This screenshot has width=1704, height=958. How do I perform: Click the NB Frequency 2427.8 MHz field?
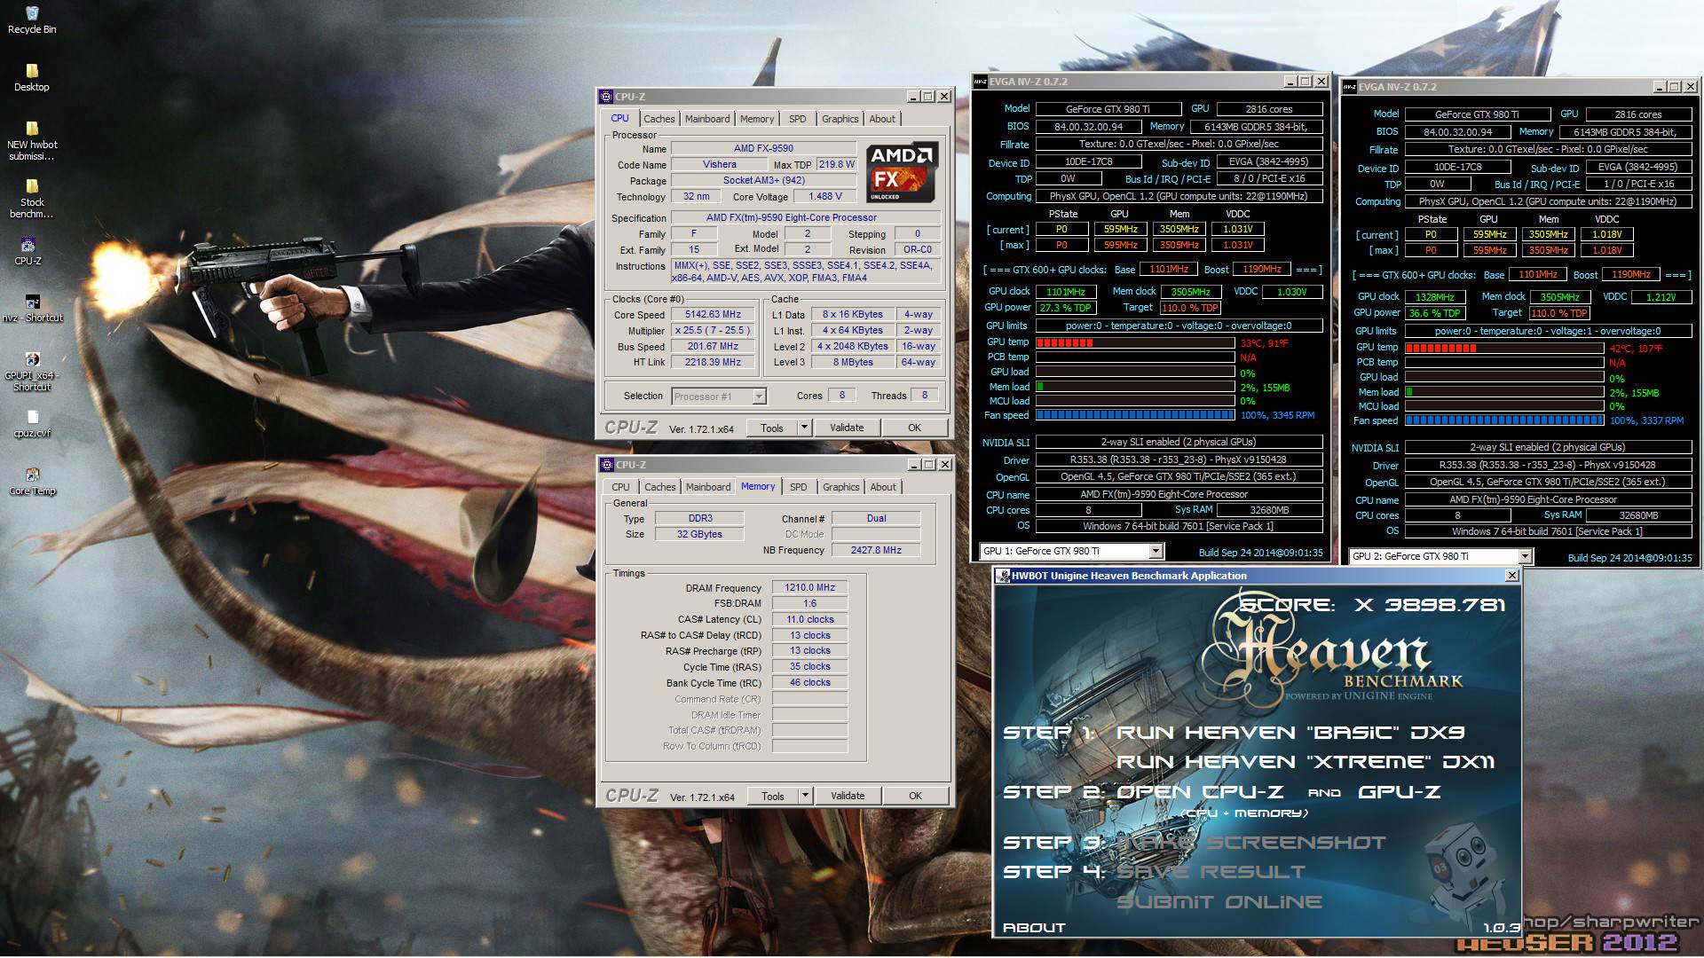(x=876, y=550)
